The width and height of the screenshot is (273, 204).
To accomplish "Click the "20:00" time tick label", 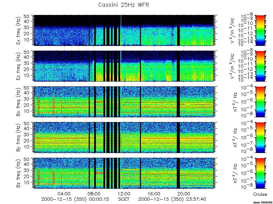I will pyautogui.click(x=183, y=194).
